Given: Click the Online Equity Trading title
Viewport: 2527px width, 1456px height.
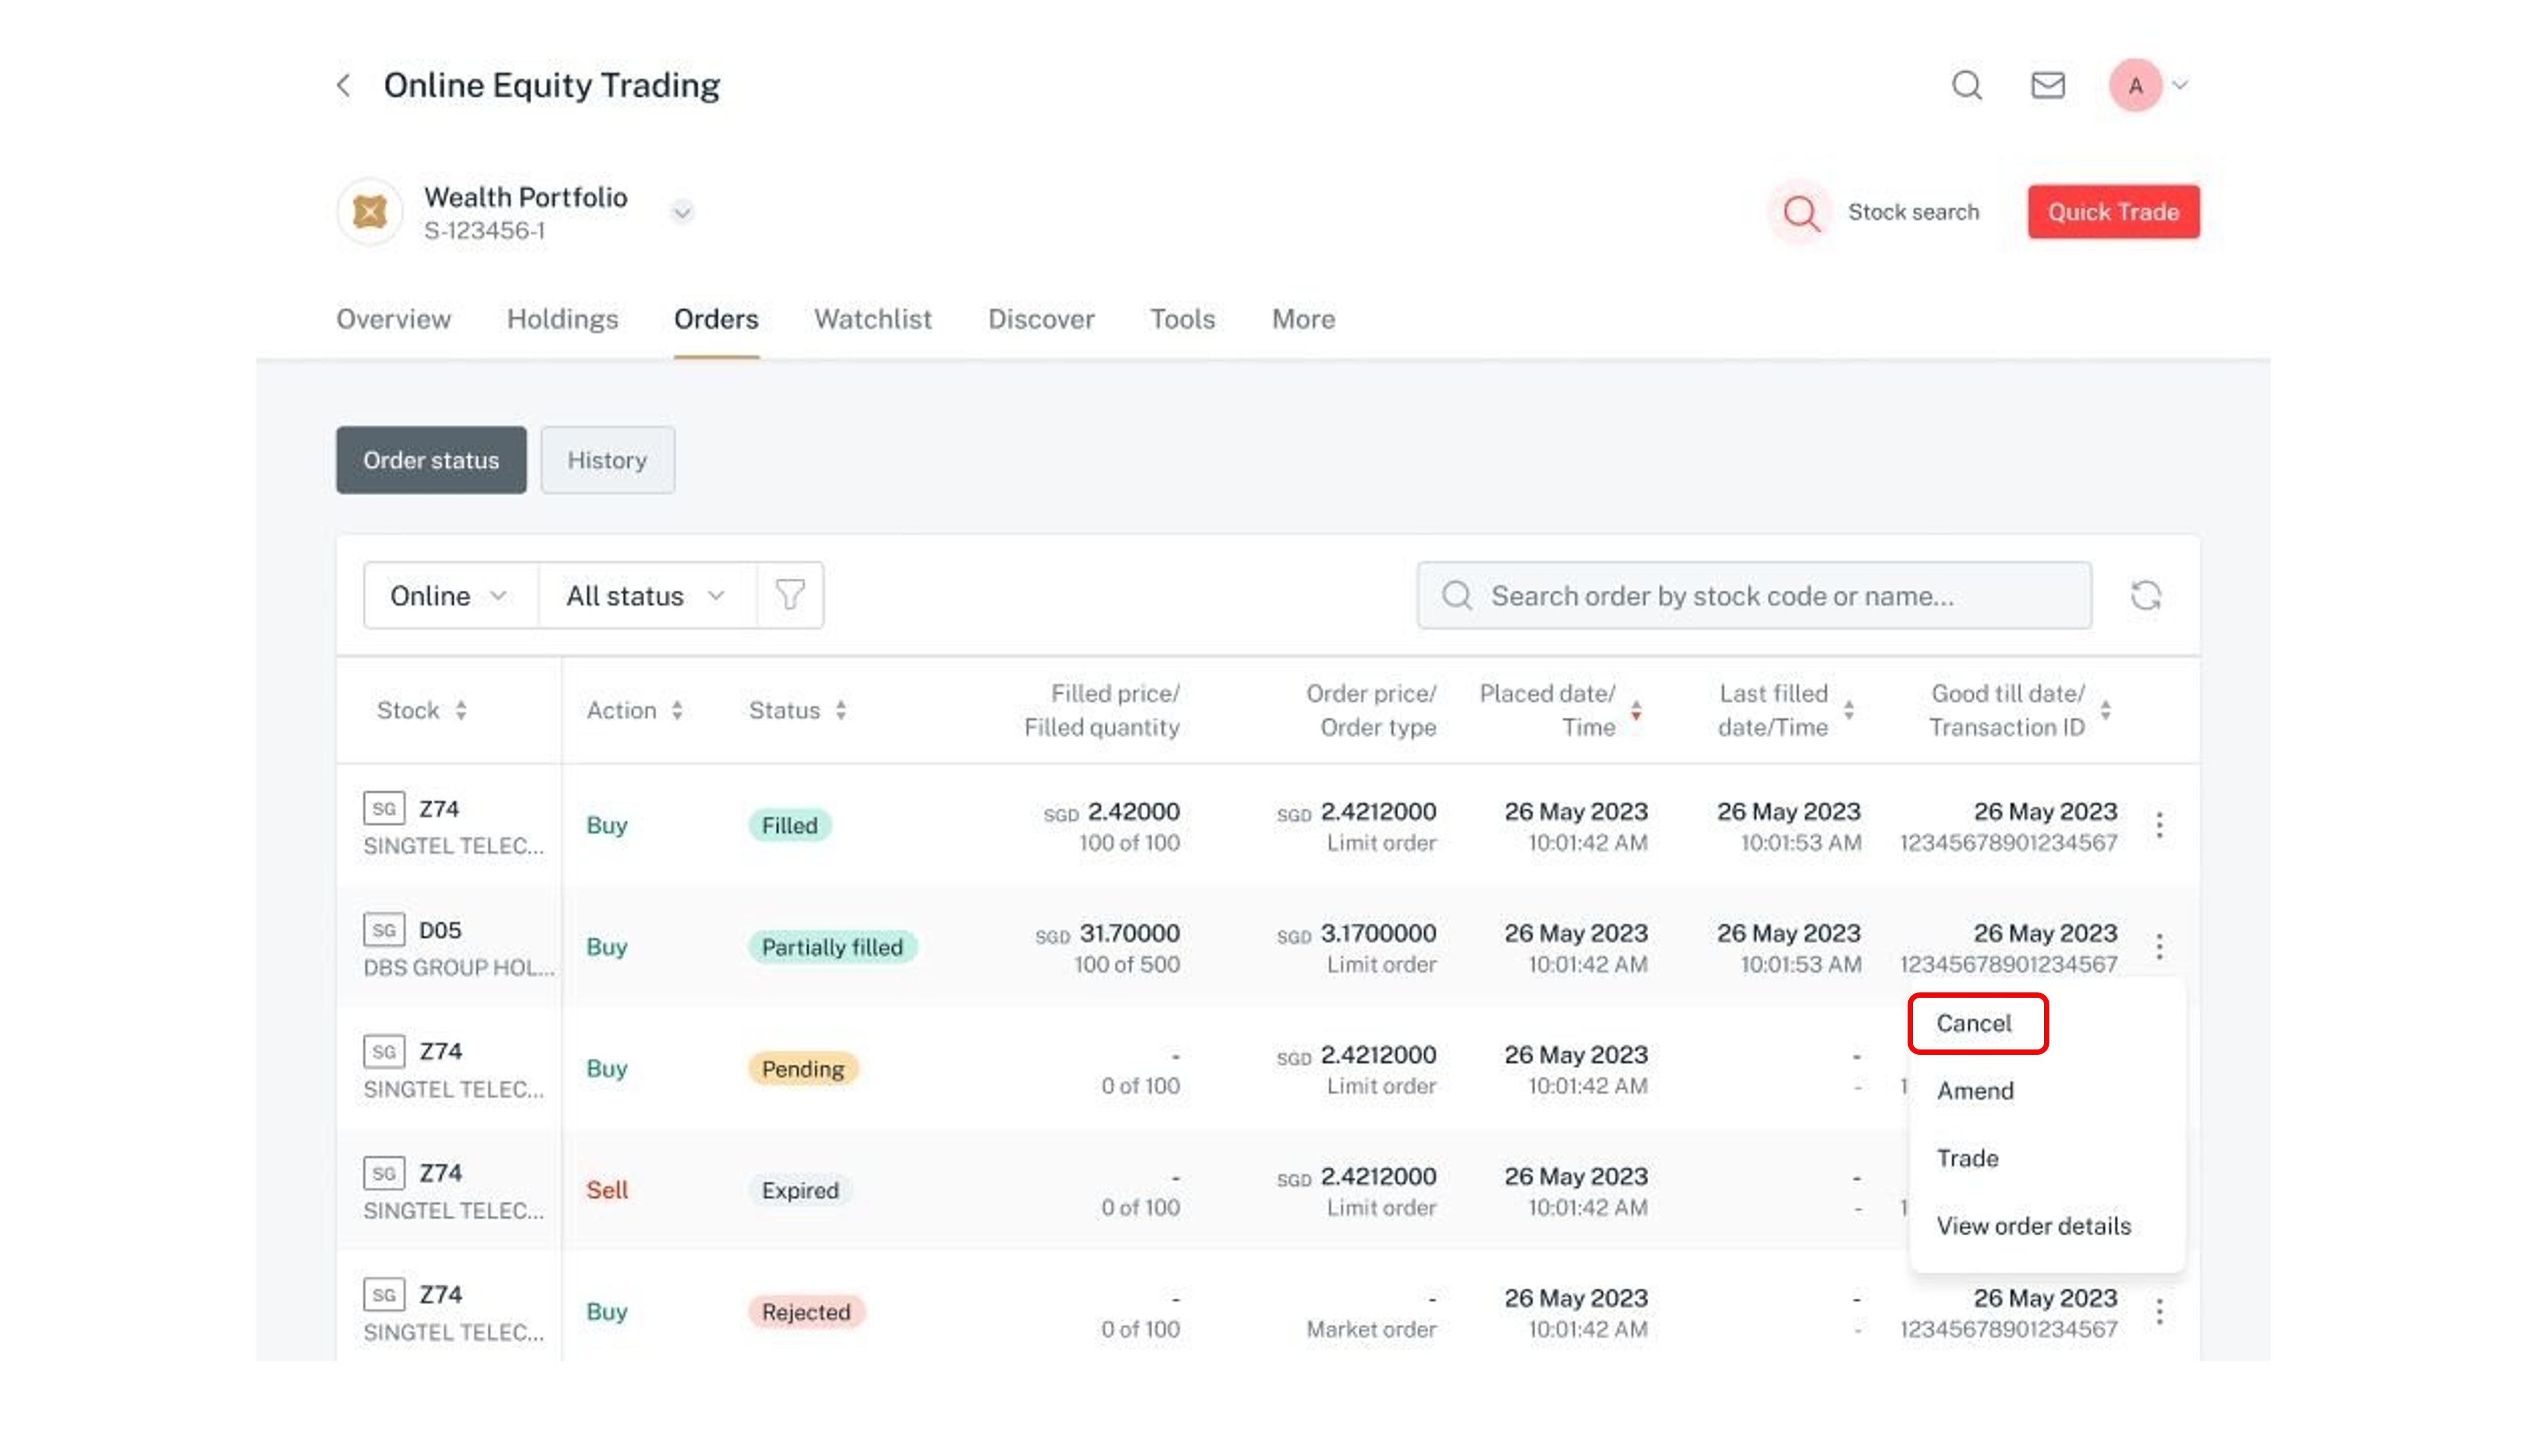Looking at the screenshot, I should (x=552, y=86).
